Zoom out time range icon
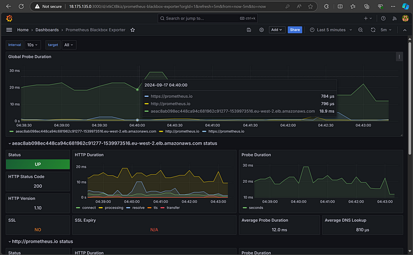This screenshot has height=255, width=413. (x=360, y=30)
